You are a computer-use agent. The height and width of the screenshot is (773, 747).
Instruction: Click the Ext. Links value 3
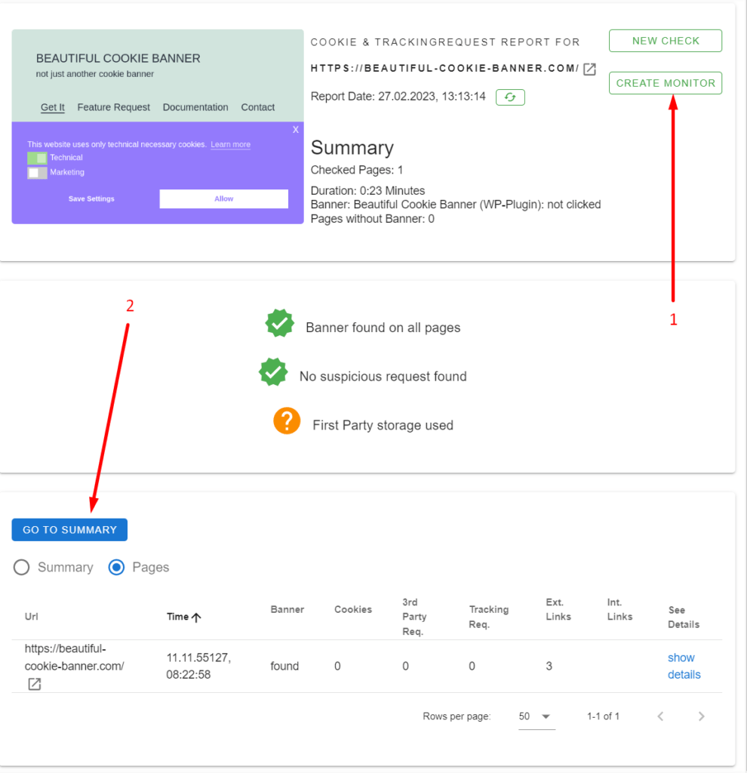[549, 666]
